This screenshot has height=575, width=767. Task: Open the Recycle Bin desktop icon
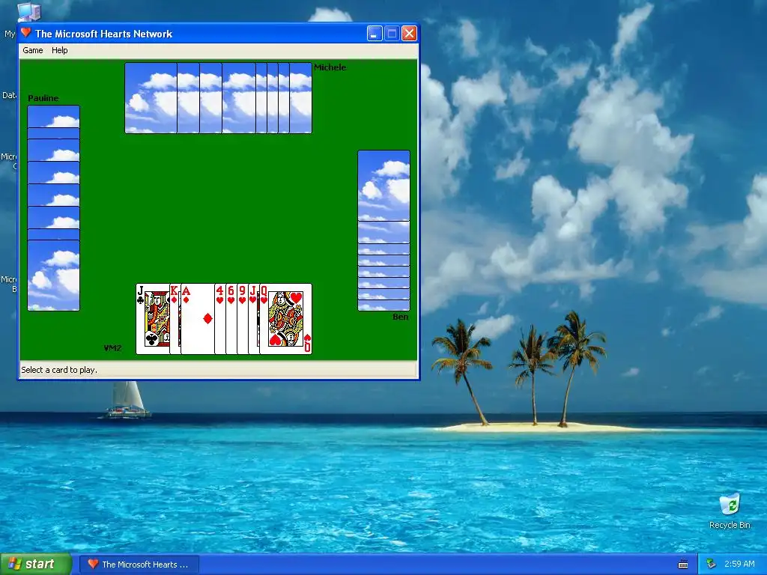(730, 511)
